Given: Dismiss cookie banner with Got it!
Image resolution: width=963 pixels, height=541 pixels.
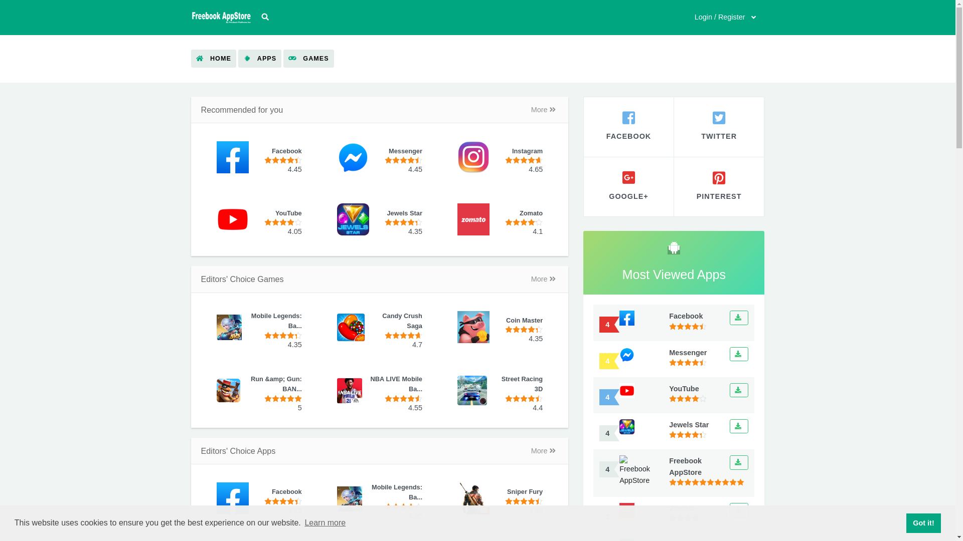Looking at the screenshot, I should pyautogui.click(x=923, y=523).
